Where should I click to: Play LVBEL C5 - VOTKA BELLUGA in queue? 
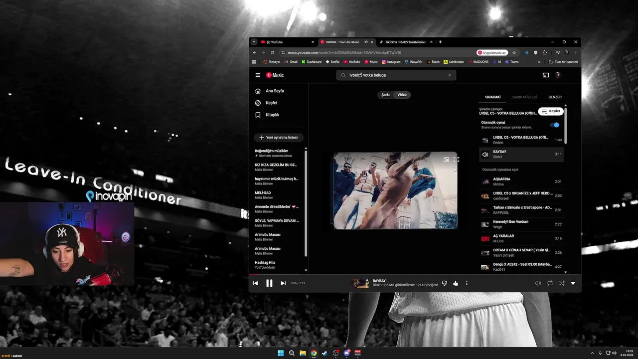(521, 140)
